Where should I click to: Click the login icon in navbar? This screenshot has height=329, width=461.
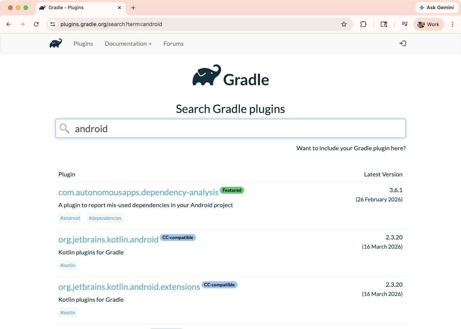pos(403,43)
